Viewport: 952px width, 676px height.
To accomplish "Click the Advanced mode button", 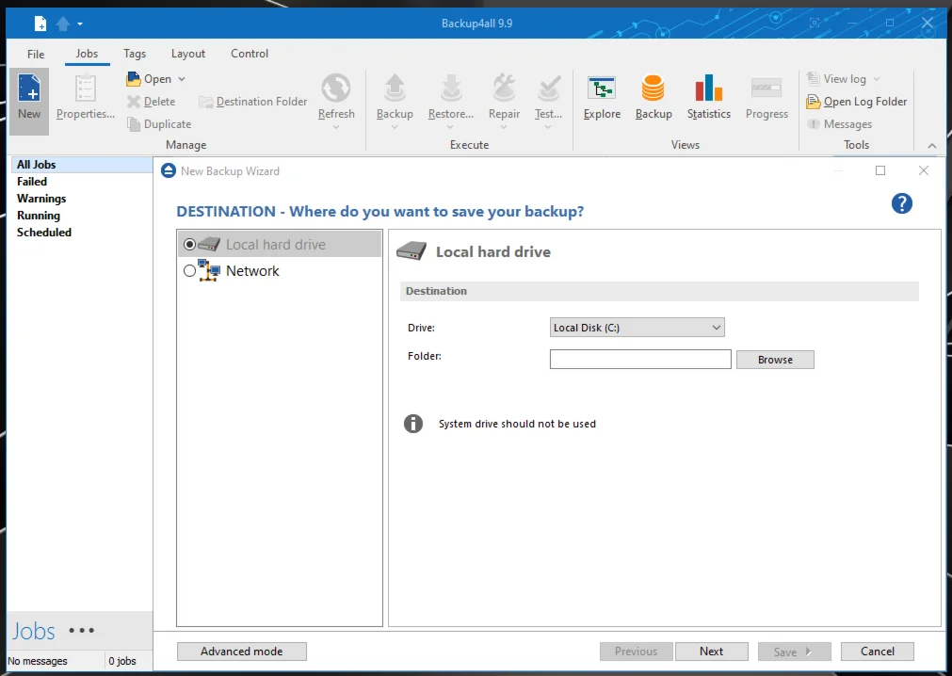I will coord(241,652).
